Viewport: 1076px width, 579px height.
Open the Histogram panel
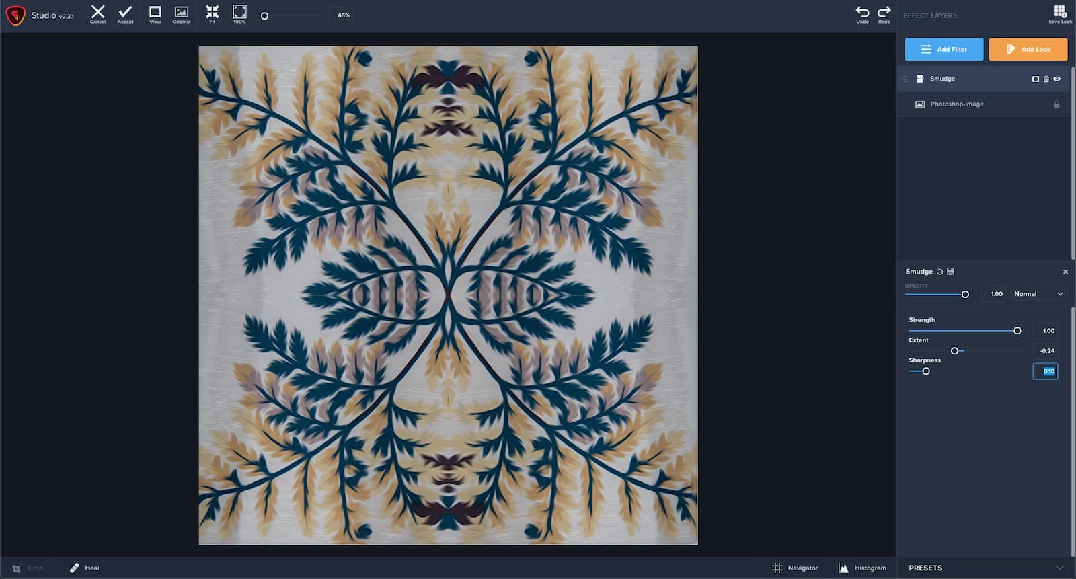pyautogui.click(x=862, y=568)
